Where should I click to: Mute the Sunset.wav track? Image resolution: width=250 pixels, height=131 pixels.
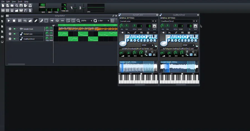tap(14, 34)
